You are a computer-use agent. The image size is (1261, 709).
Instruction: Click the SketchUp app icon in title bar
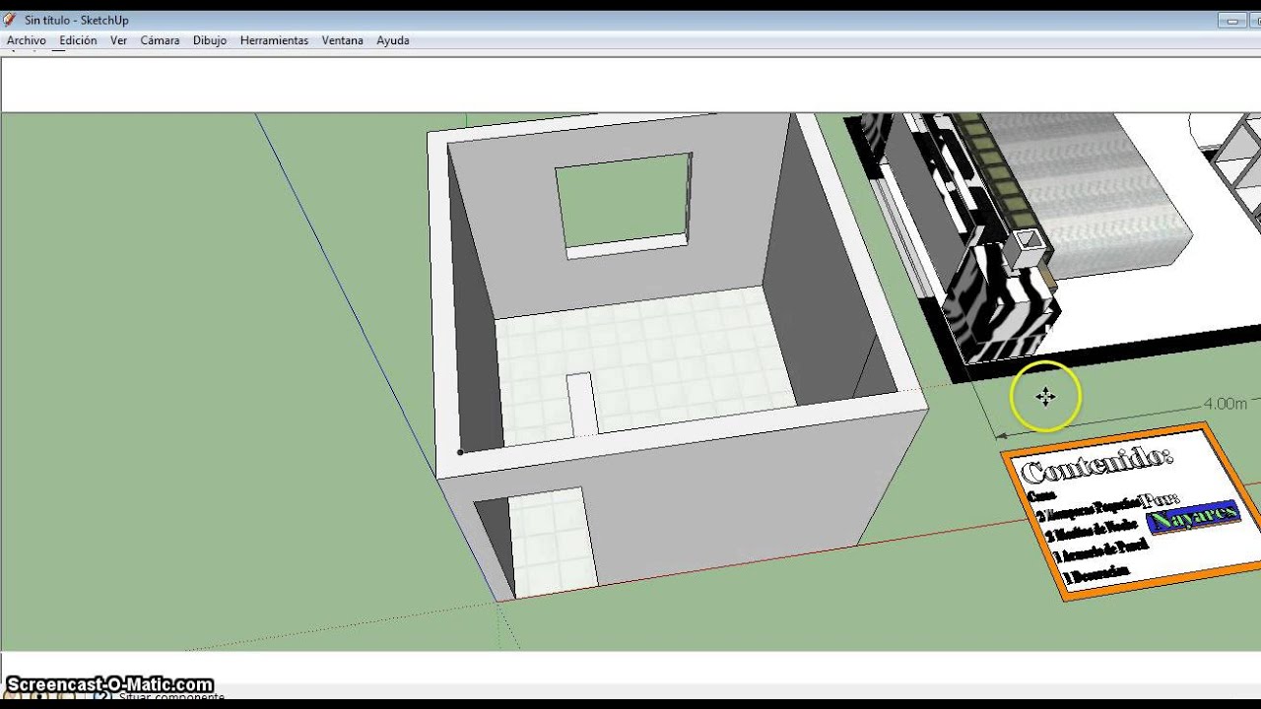11,19
